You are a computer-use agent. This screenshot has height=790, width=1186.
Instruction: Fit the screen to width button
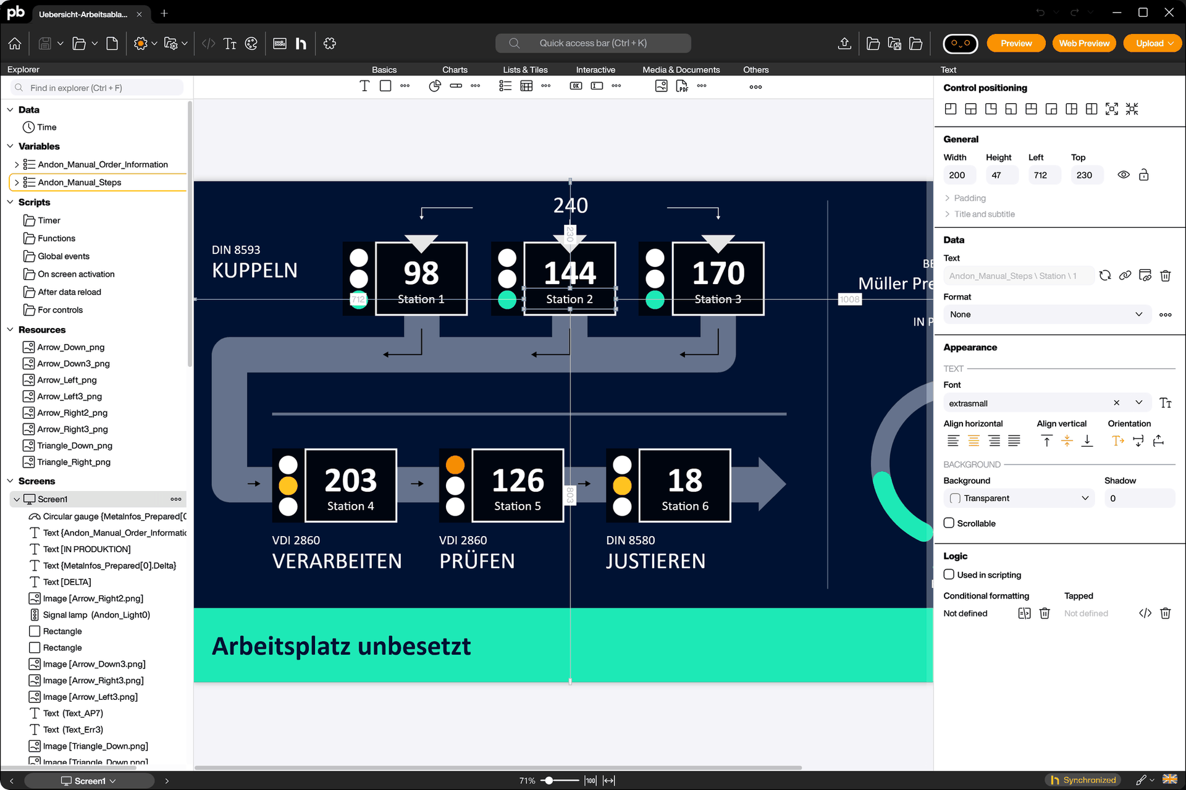coord(609,781)
